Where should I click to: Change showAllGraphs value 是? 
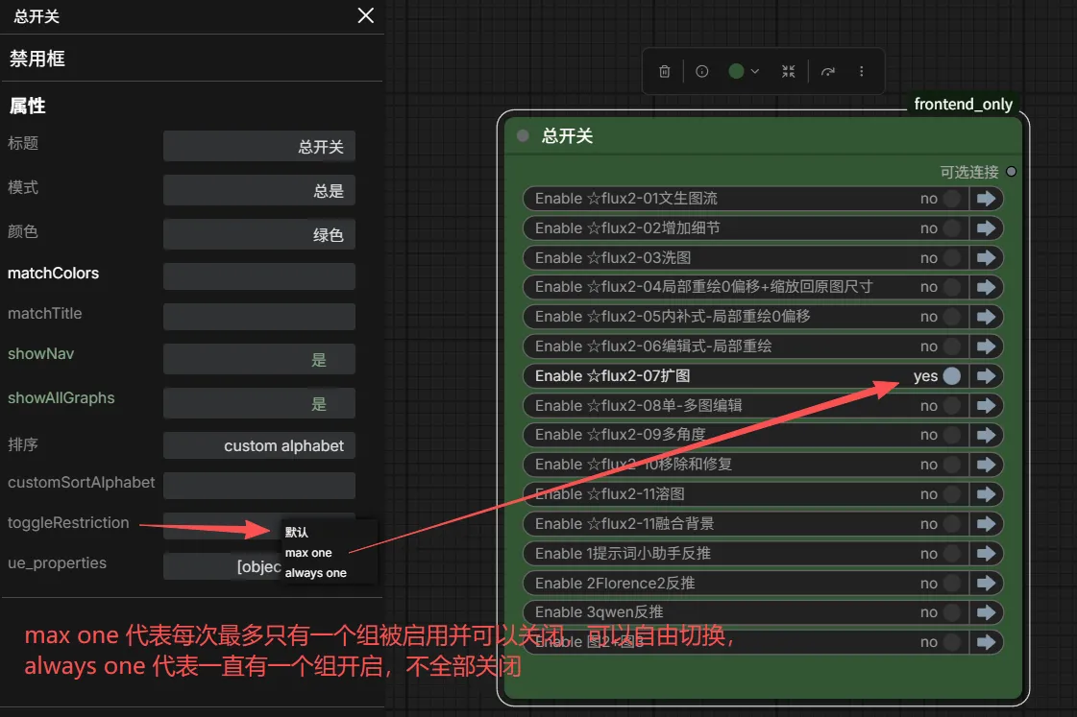[259, 403]
